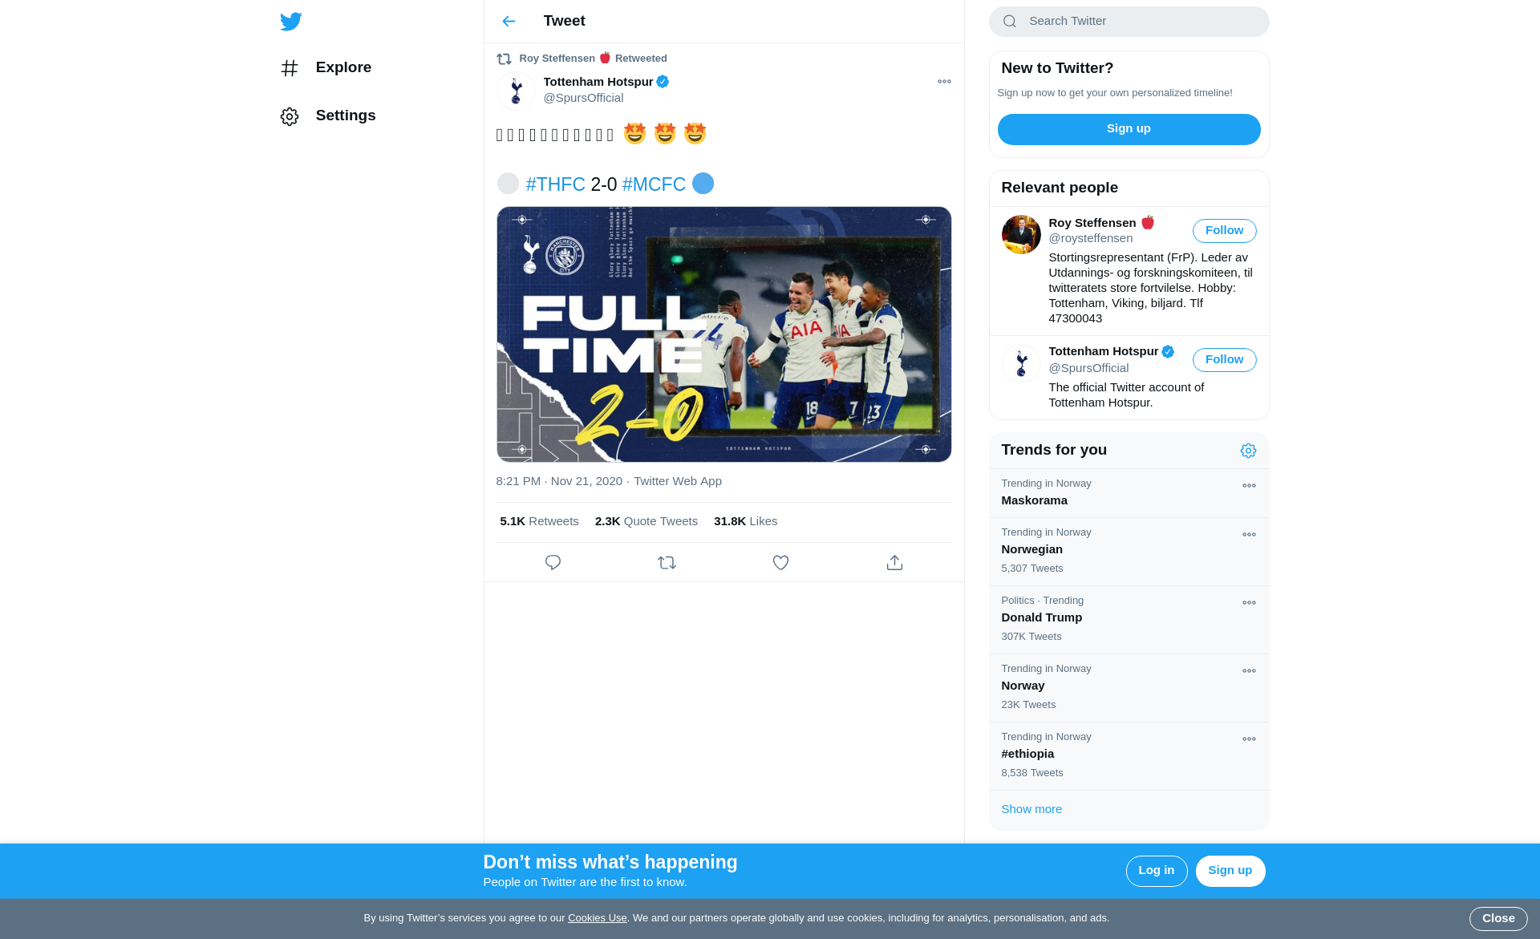Open the tweet's more options menu
The height and width of the screenshot is (939, 1540).
(944, 82)
